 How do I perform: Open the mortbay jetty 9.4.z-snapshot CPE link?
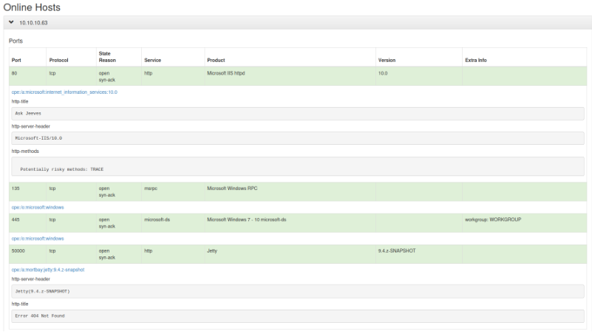tap(48, 270)
